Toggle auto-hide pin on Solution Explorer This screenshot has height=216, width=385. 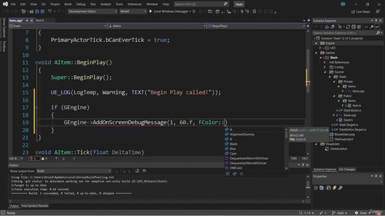click(376, 20)
